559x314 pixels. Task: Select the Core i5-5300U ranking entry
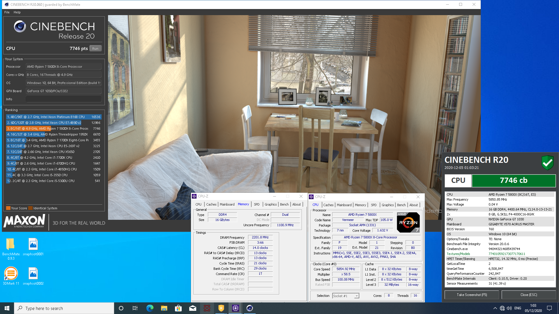[54, 181]
